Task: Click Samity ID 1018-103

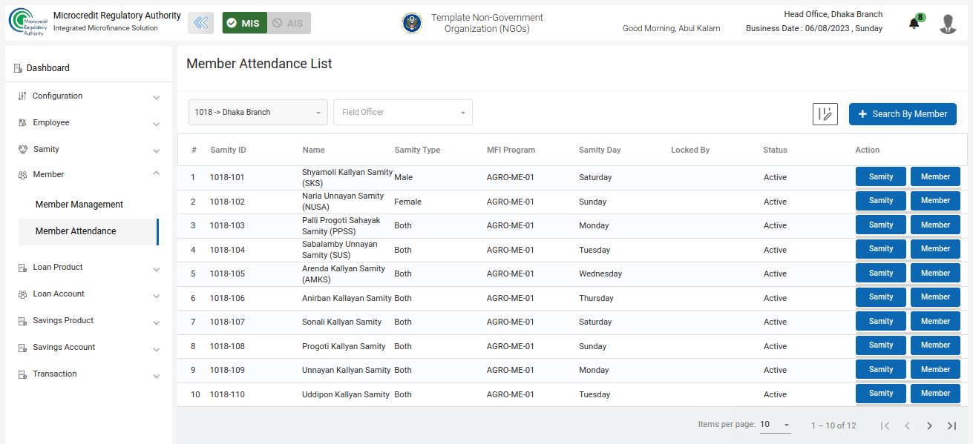Action: [x=227, y=226]
